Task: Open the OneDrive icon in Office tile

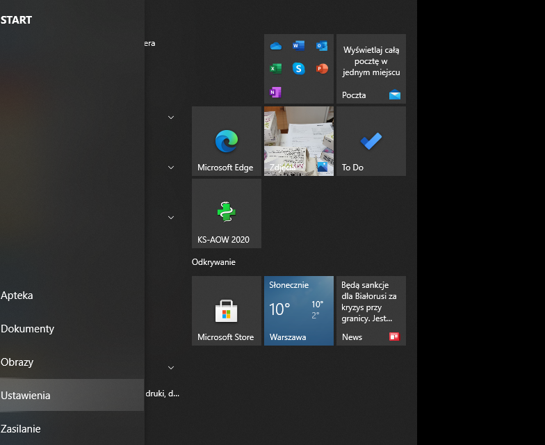Action: point(276,46)
